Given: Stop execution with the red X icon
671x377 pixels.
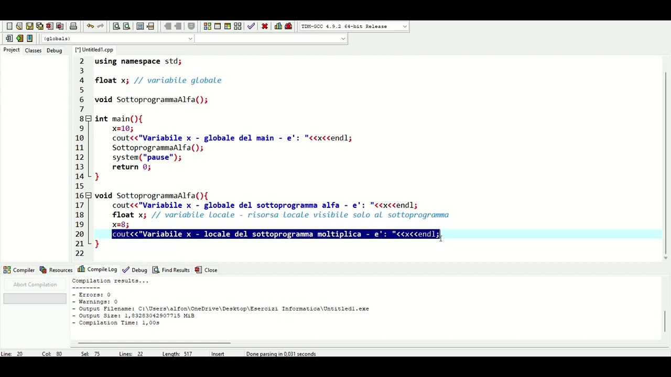Looking at the screenshot, I should pos(265,26).
